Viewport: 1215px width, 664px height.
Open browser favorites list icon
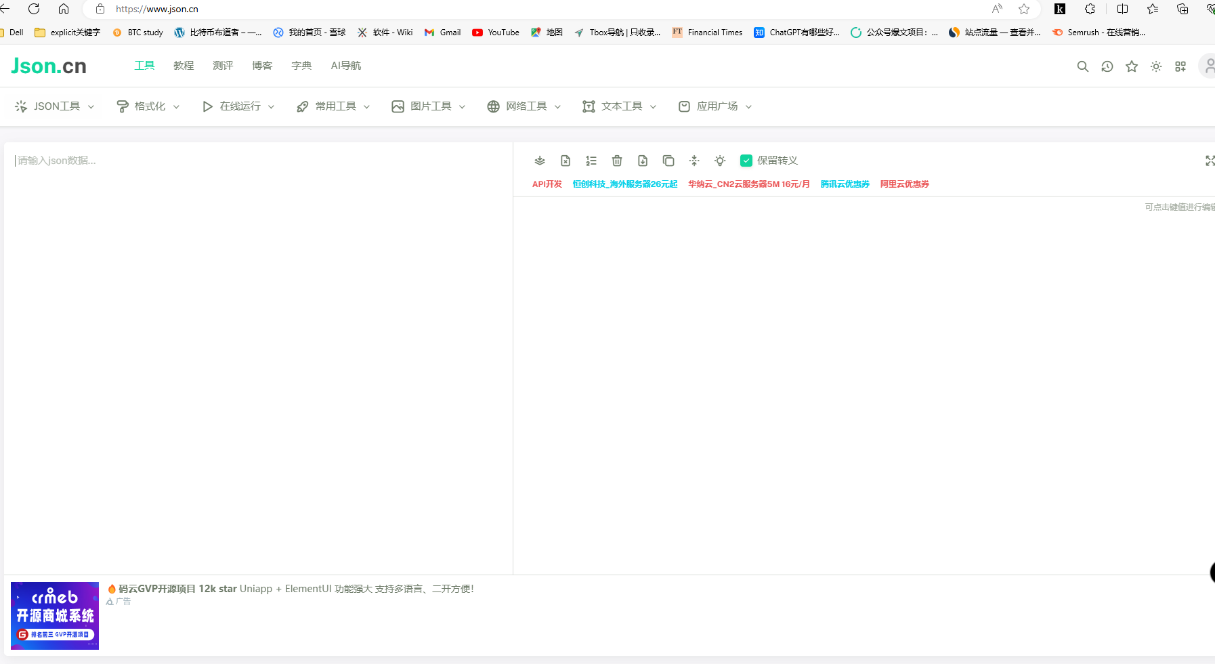tap(1153, 9)
